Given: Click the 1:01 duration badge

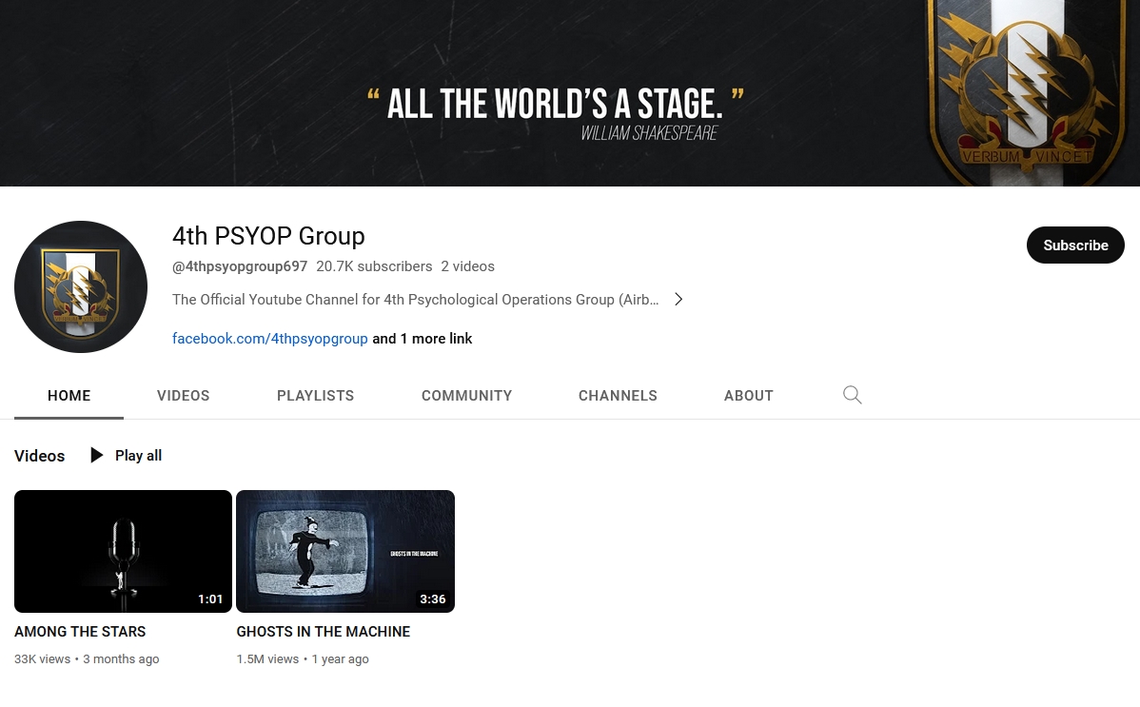Looking at the screenshot, I should click(210, 599).
